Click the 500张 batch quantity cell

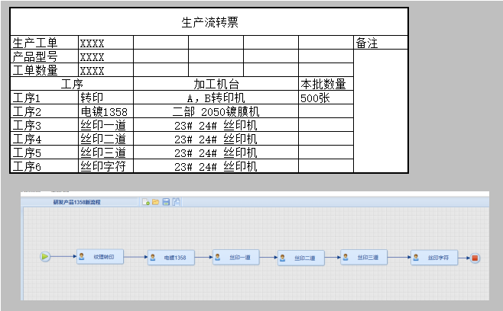pyautogui.click(x=326, y=98)
